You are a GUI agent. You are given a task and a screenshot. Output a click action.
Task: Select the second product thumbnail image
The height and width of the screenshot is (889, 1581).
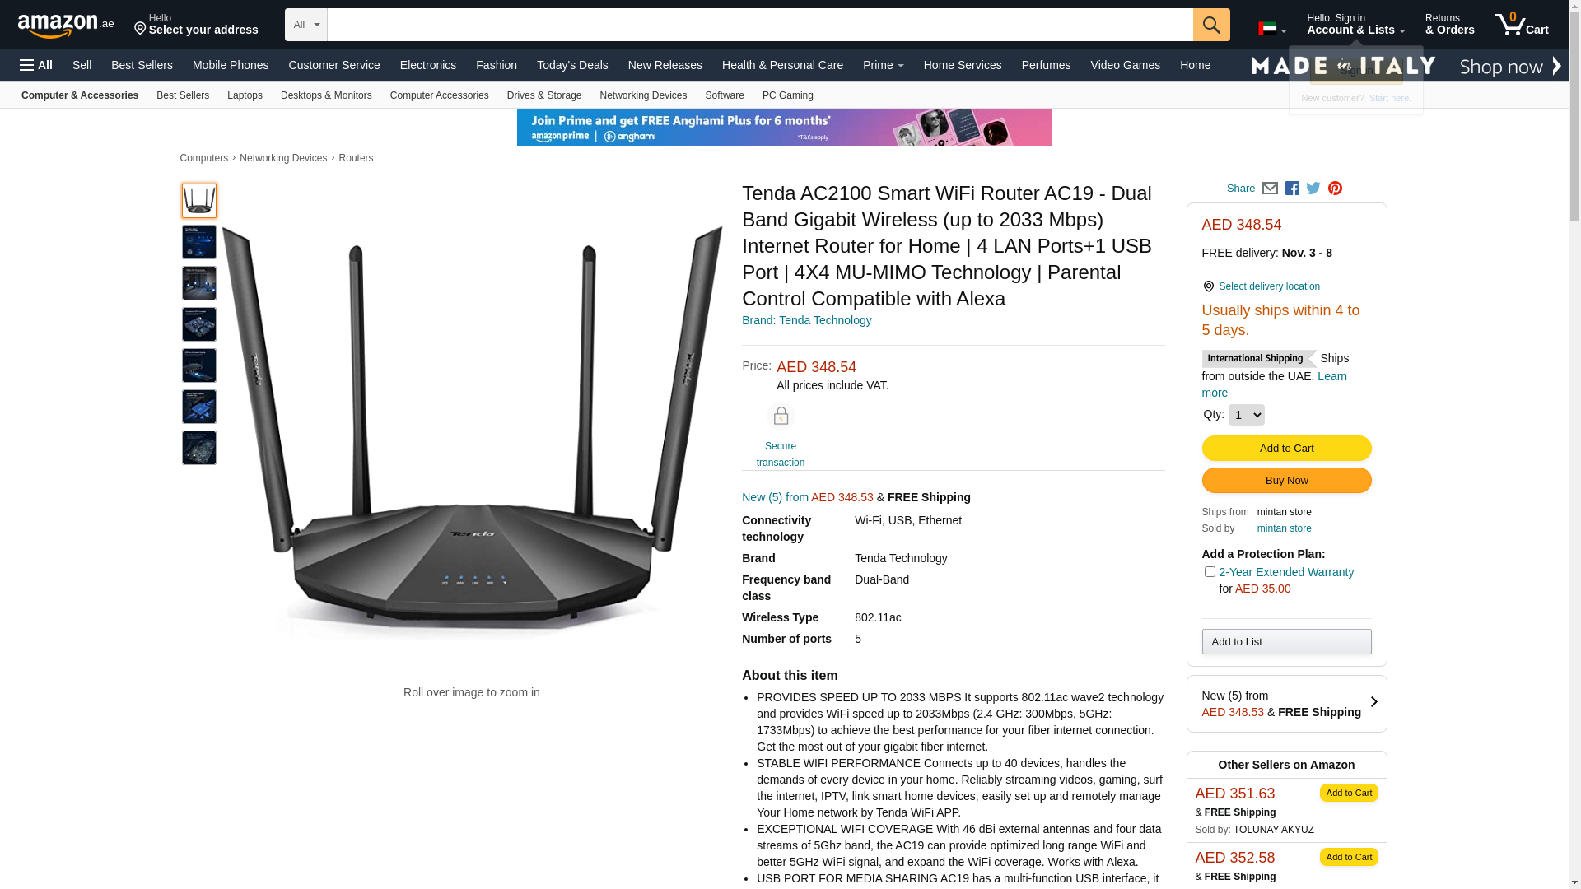click(199, 242)
